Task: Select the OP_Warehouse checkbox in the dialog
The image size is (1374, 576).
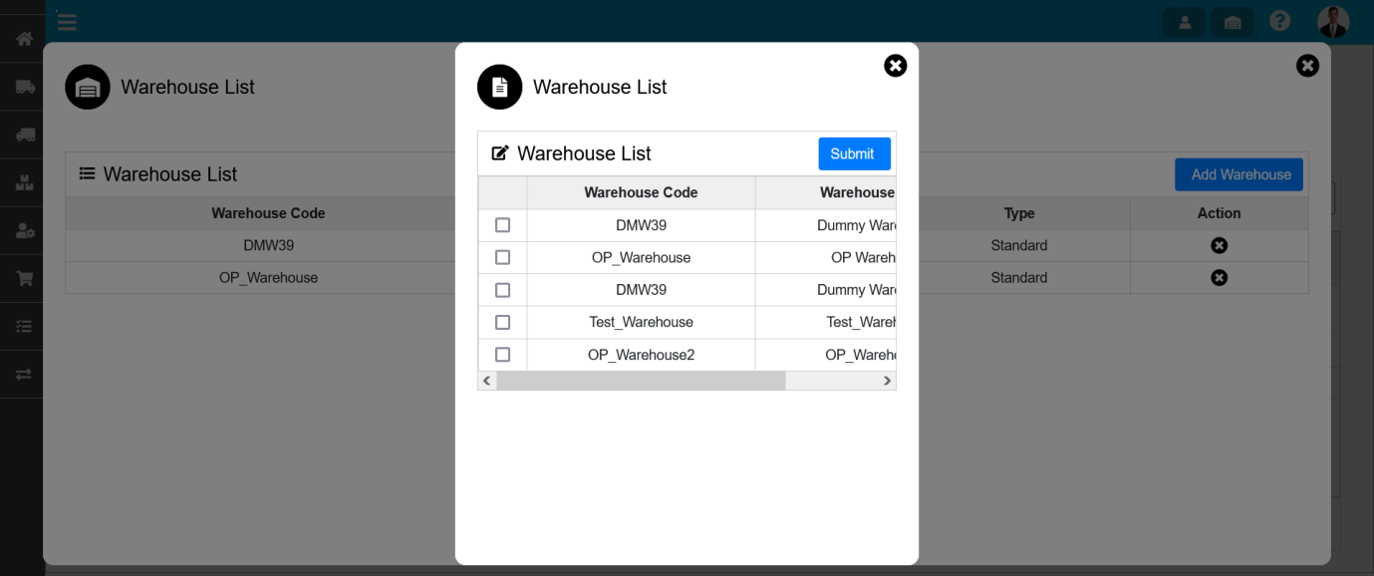Action: [x=502, y=257]
